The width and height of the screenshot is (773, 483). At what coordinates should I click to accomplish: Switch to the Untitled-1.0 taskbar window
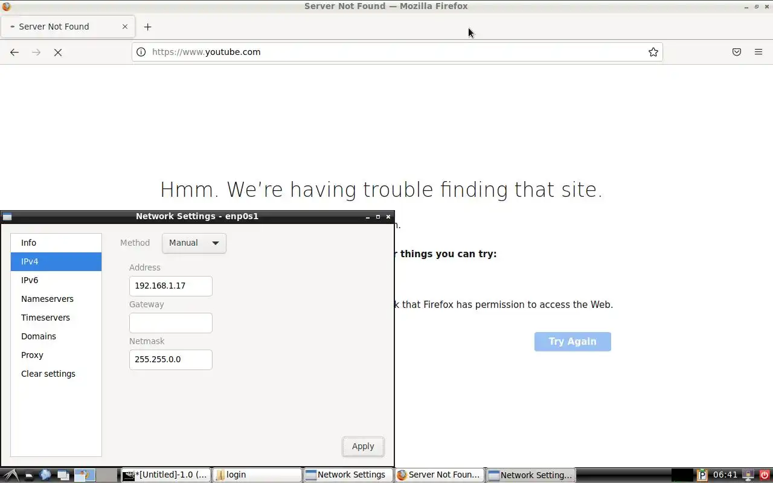click(x=166, y=475)
